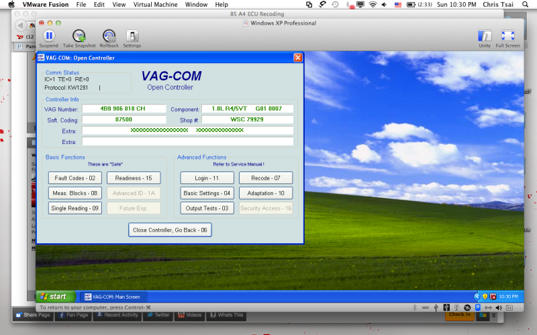Viewport: 537px width, 335px height.
Task: Open Spotlight search
Action: 525,5
